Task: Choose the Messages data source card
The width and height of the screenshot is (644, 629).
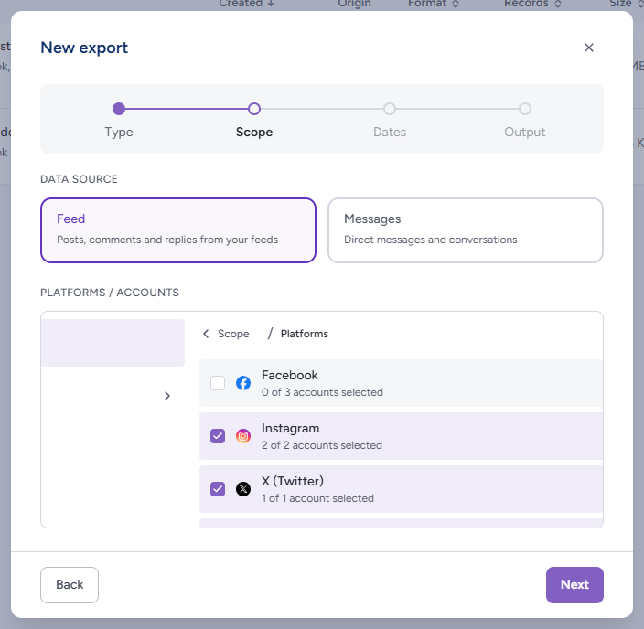Action: coord(466,230)
